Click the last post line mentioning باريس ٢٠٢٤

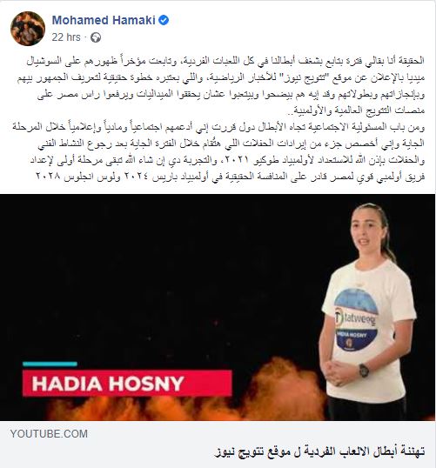pos(230,177)
